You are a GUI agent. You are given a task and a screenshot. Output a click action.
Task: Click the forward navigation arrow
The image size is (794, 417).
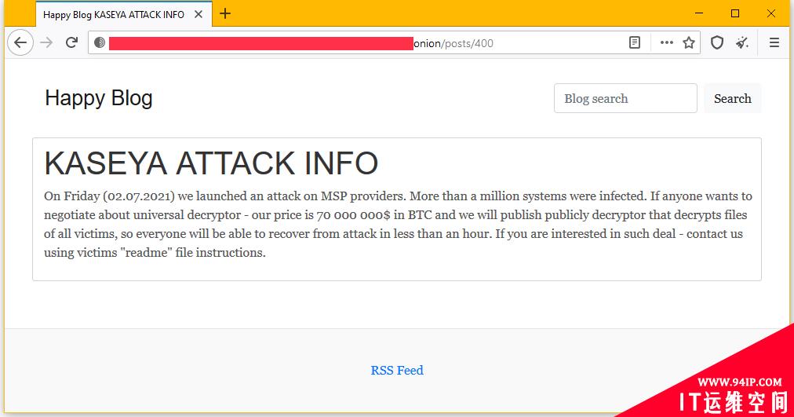tap(46, 42)
